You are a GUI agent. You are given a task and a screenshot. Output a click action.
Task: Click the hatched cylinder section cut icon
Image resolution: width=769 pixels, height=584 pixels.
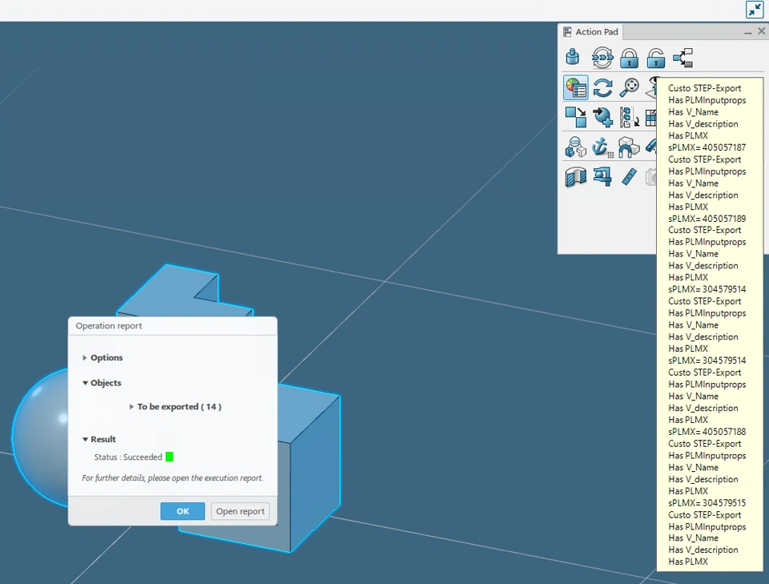[x=576, y=177]
